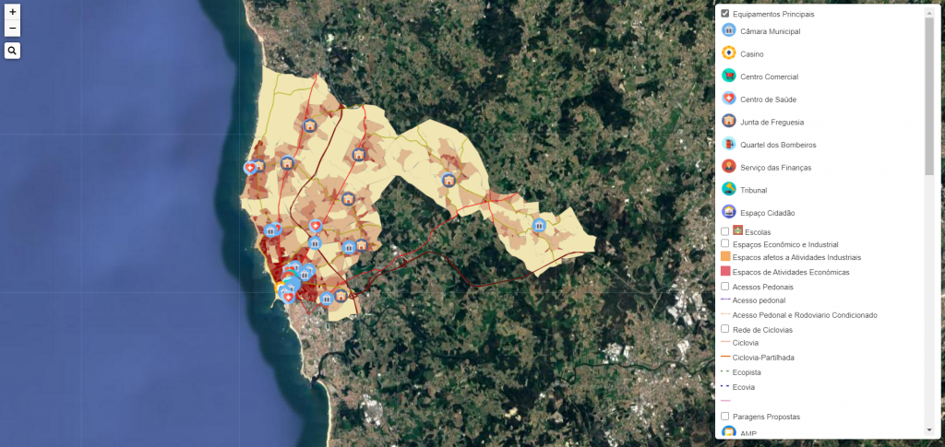Enable the Rede de Ciclovias checkbox
This screenshot has height=447, width=945.
725,329
